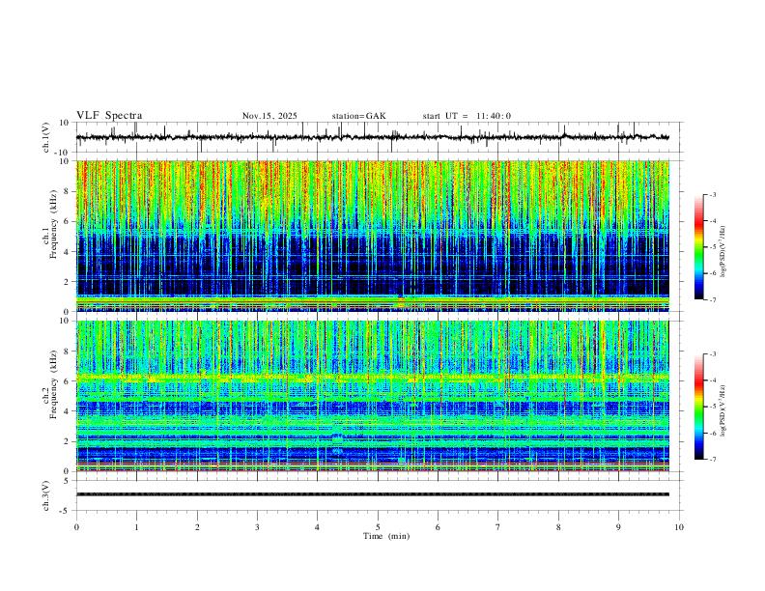Click the "VLF Spectra" title text
This screenshot has width=765, height=591.
click(x=109, y=116)
